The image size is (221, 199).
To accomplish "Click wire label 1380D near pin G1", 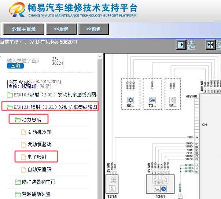I will pos(189,143).
